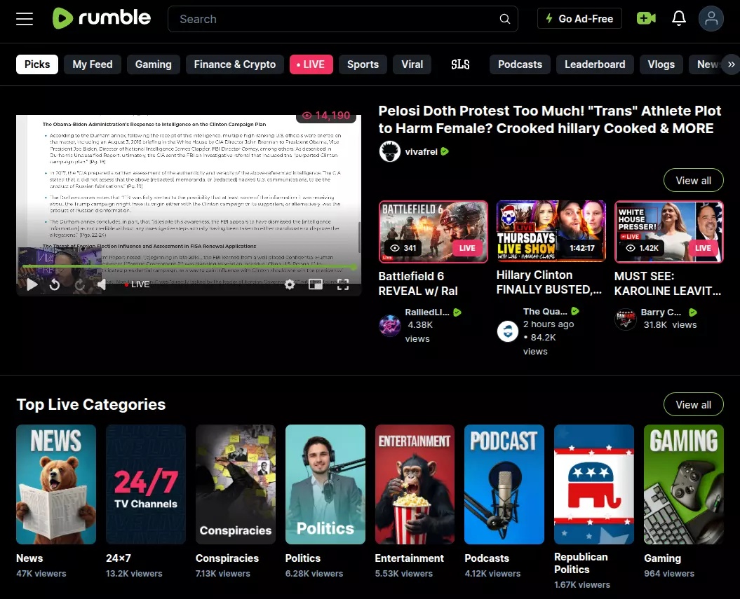The image size is (740, 599).
Task: Click the '47K viewers' text
Action: coord(41,574)
